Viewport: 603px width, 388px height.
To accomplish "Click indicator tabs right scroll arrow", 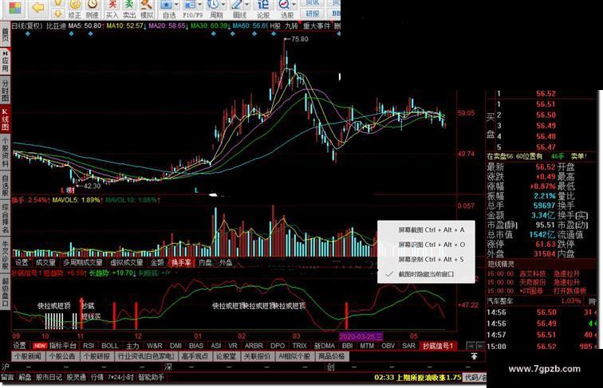I will 480,346.
